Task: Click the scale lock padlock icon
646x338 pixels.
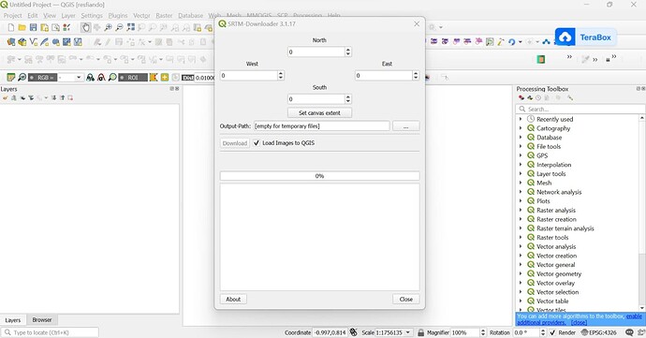Action: tap(420, 332)
